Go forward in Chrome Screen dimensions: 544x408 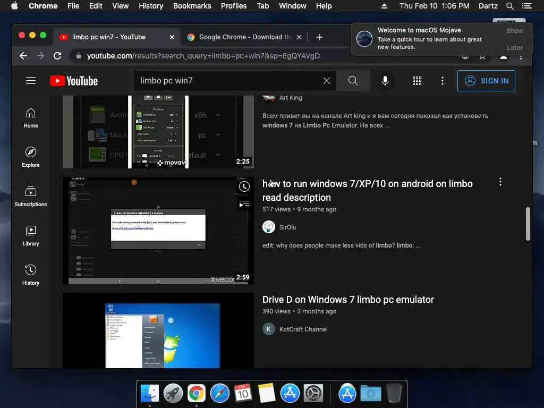40,56
